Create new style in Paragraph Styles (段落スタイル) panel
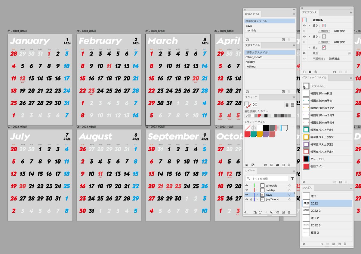 (283, 39)
